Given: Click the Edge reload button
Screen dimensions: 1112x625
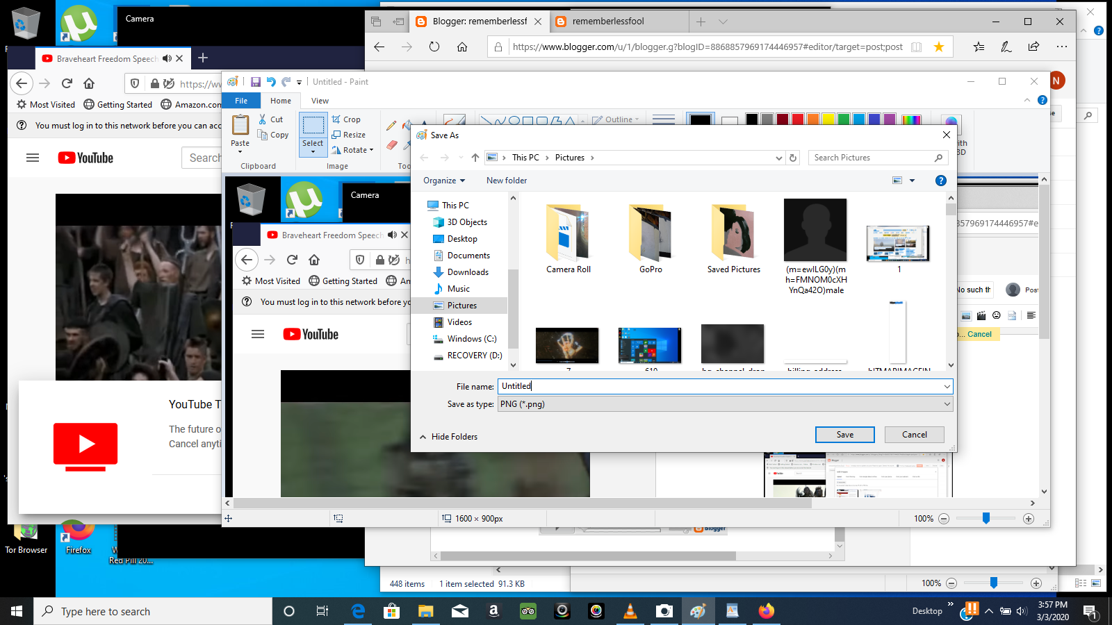Looking at the screenshot, I should point(434,47).
